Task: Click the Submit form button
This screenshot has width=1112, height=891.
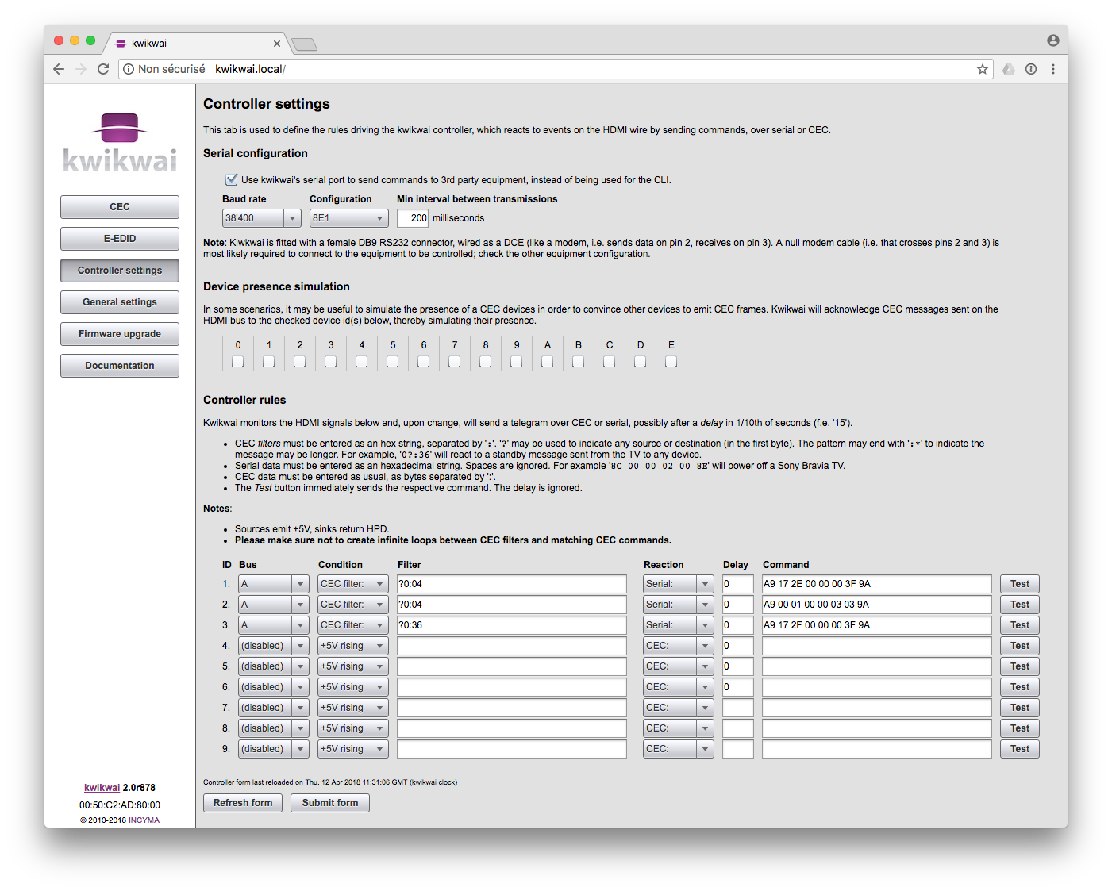Action: coord(330,803)
